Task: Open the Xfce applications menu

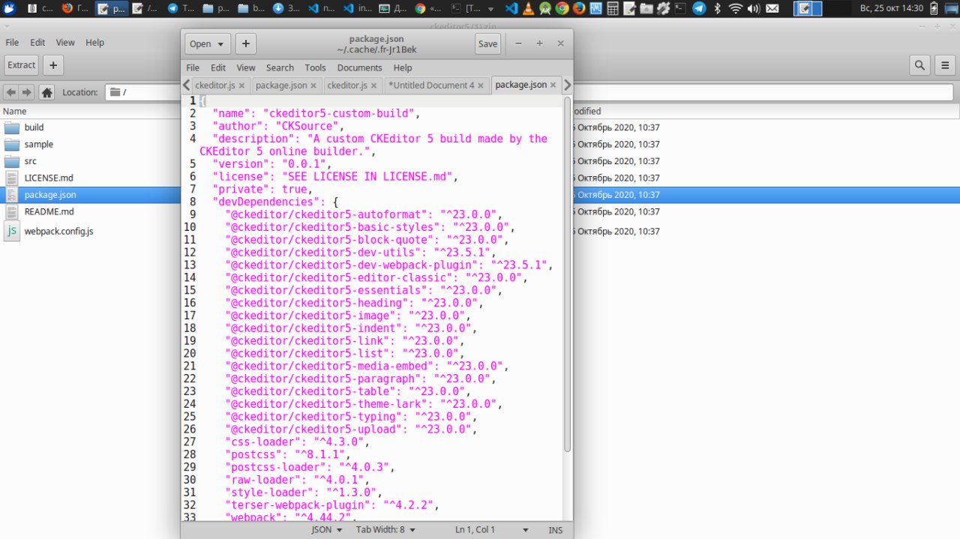Action: (10, 9)
